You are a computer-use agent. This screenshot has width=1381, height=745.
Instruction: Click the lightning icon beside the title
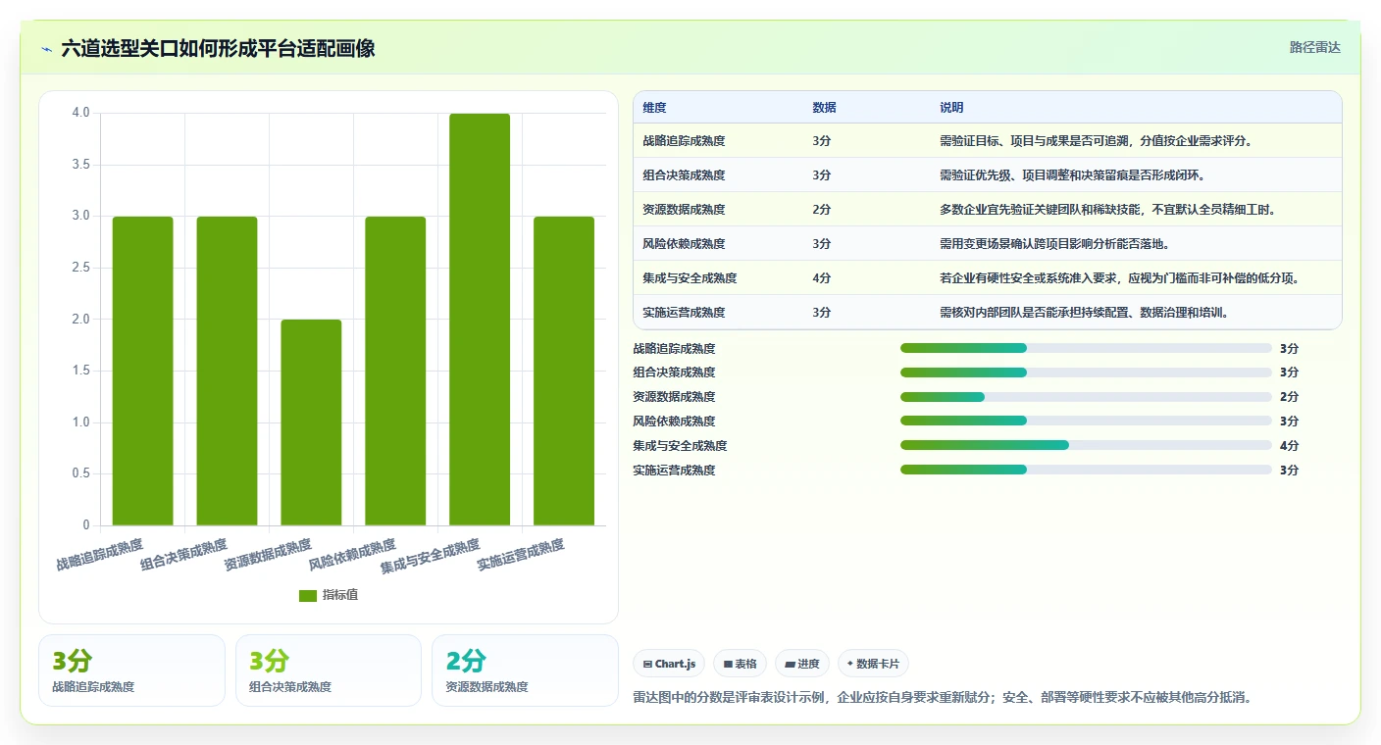click(x=47, y=48)
